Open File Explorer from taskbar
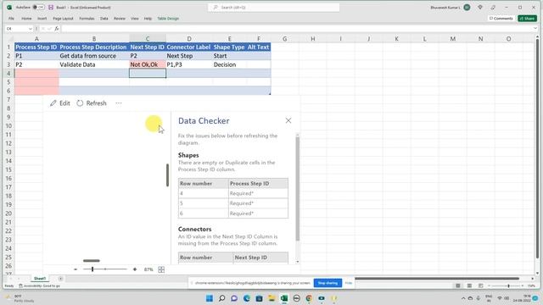543x305 pixels. [271, 298]
